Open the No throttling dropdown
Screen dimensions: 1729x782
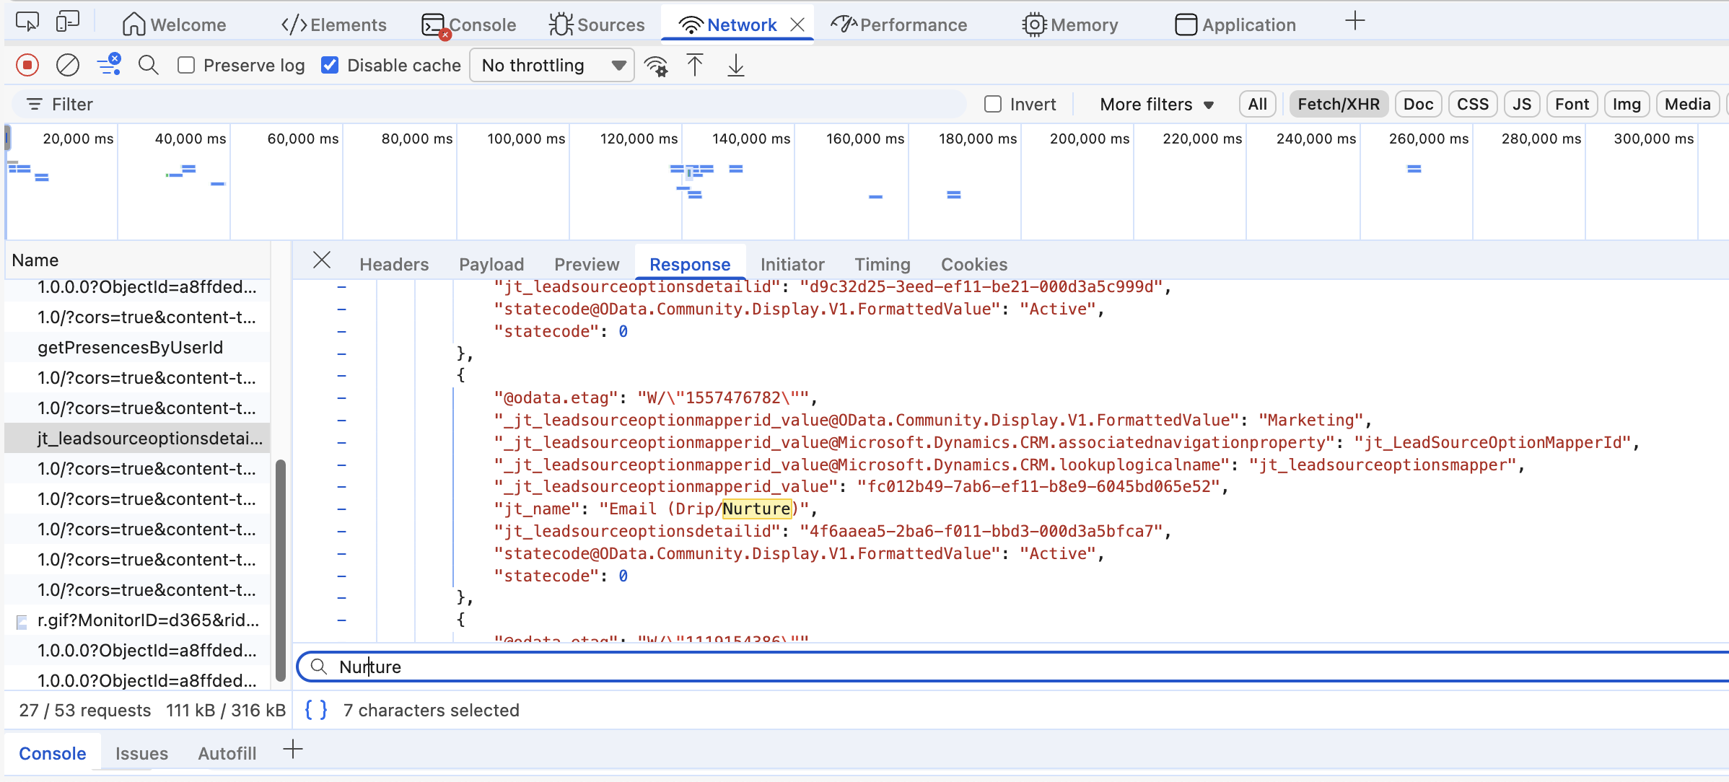551,65
